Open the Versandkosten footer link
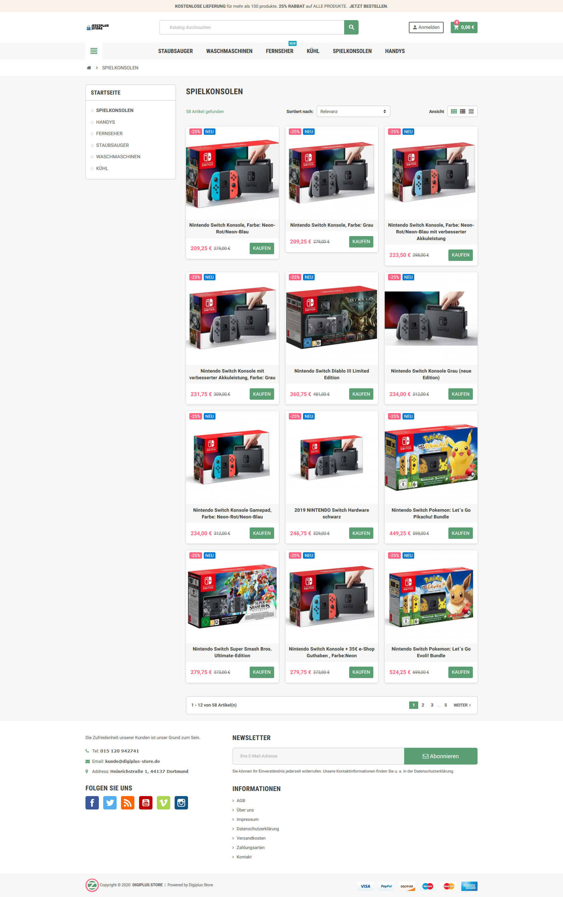This screenshot has width=563, height=897. coord(251,838)
